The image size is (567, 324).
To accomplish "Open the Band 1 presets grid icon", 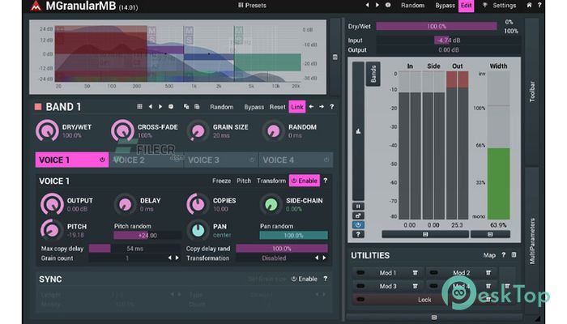I will (139, 107).
